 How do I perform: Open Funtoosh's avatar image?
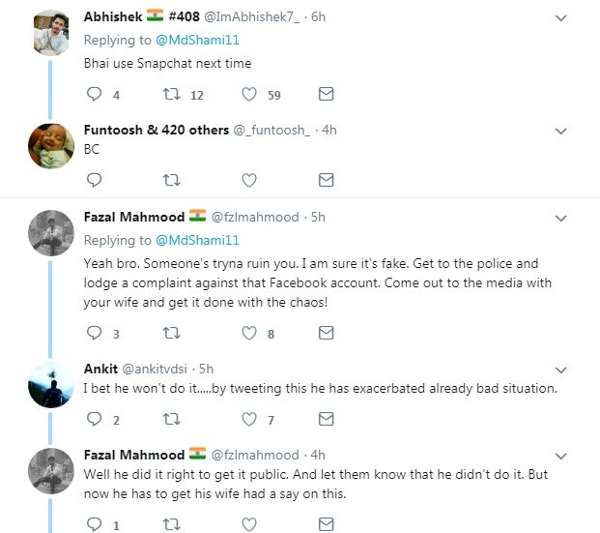[51, 146]
